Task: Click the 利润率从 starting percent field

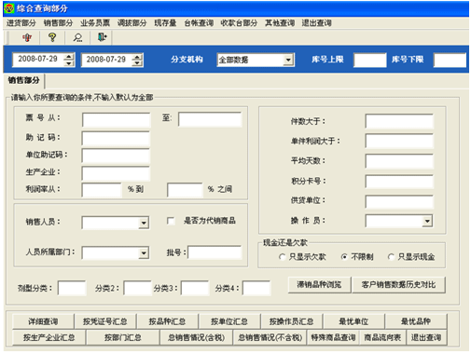Action: (x=102, y=190)
